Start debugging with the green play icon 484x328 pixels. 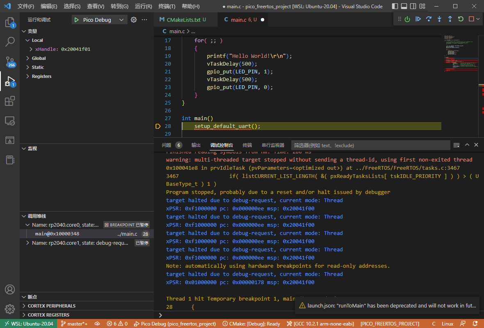[x=77, y=20]
